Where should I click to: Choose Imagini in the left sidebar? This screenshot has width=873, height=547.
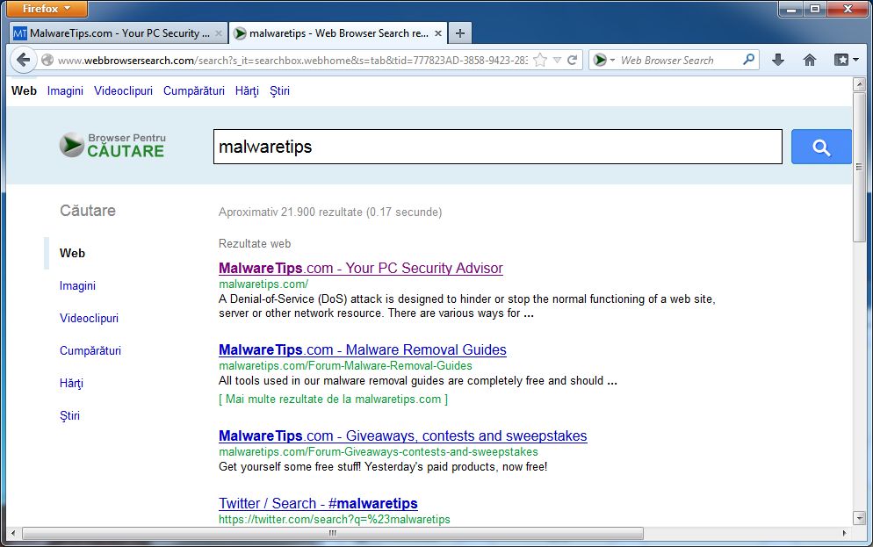[77, 285]
